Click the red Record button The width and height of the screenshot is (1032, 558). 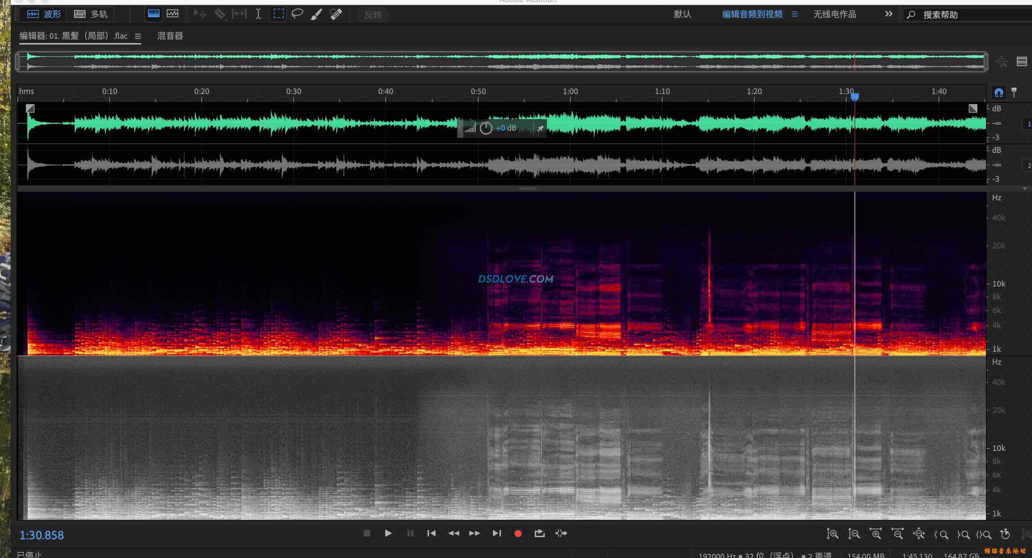click(x=518, y=533)
